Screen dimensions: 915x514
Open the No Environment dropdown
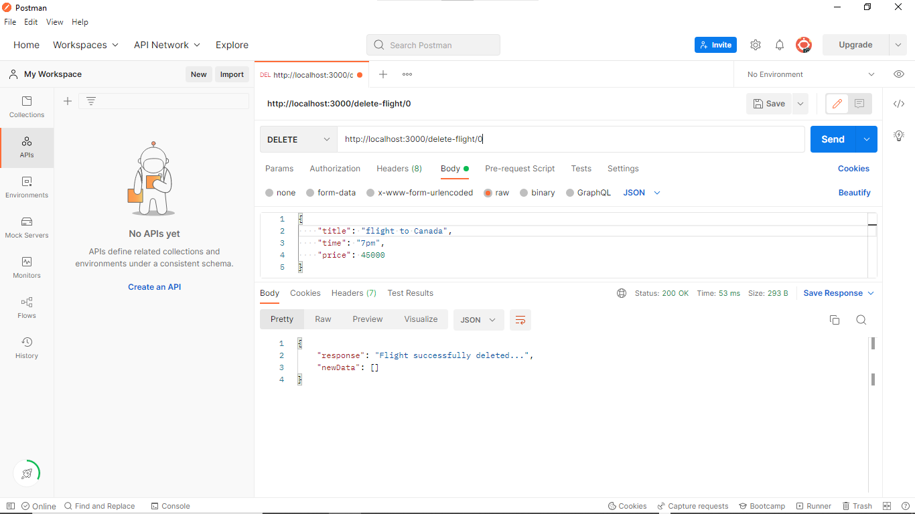811,74
